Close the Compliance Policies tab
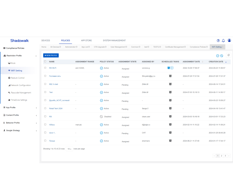233x194 pixels. [x=207, y=47]
